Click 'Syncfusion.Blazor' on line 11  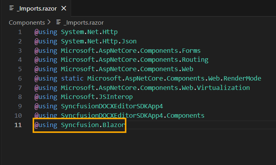click(93, 125)
